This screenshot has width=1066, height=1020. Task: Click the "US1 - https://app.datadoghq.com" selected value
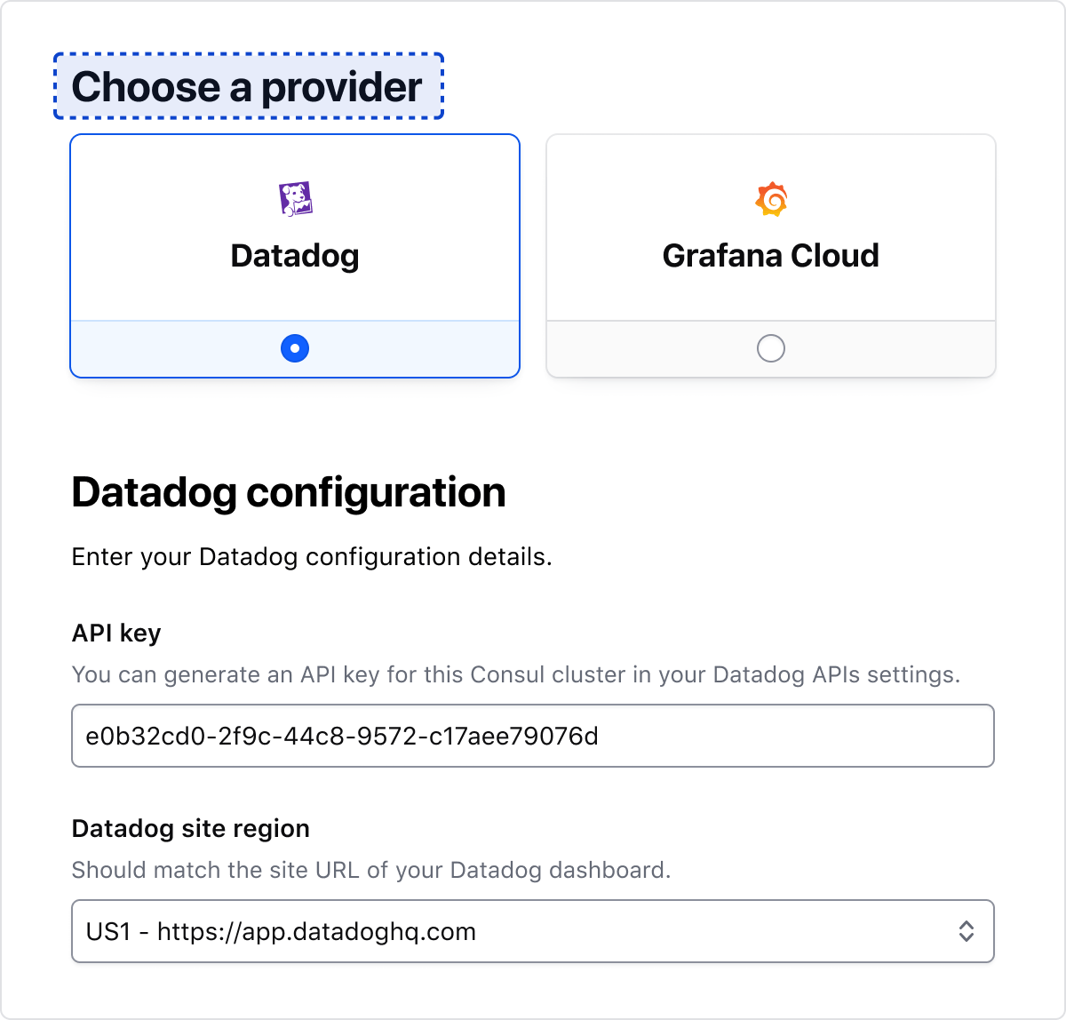(281, 931)
